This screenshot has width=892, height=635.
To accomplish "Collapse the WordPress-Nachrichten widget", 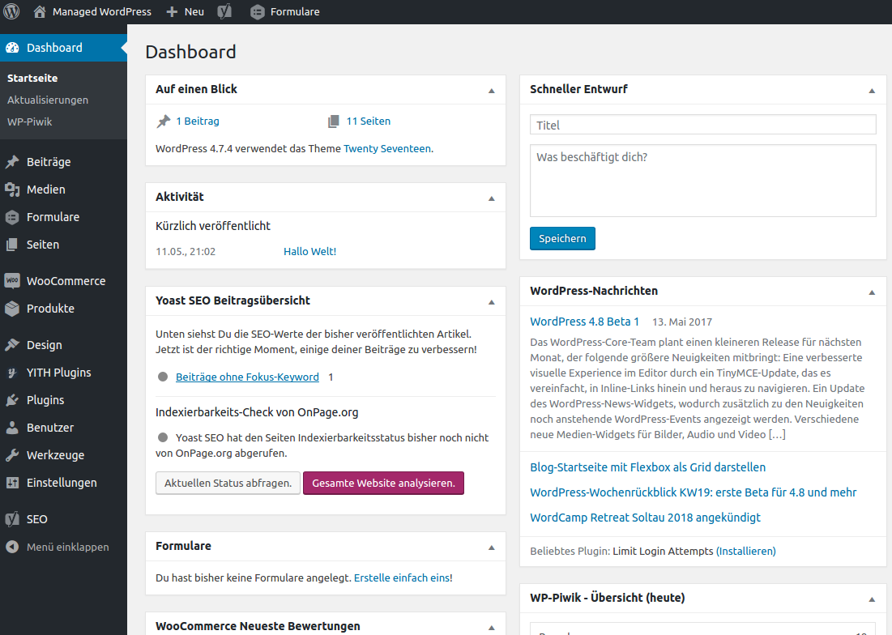I will [872, 292].
